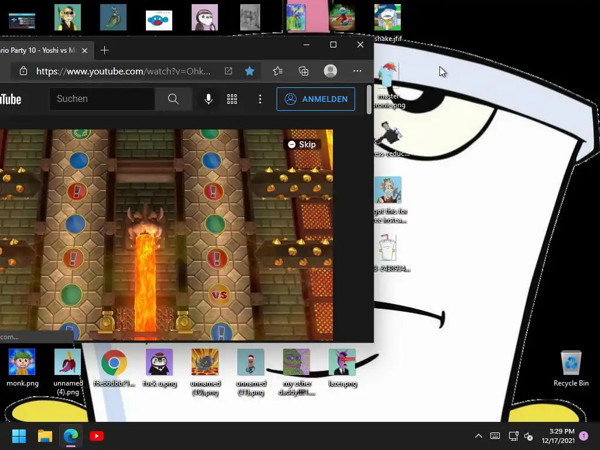
Task: Select unnamed (10).png on the desktop
Action: coord(205,371)
